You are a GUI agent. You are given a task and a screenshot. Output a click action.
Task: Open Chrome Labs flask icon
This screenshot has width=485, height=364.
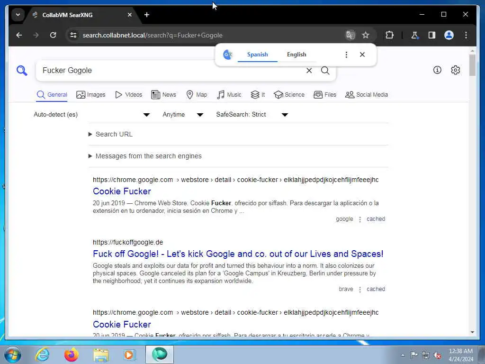tap(414, 35)
